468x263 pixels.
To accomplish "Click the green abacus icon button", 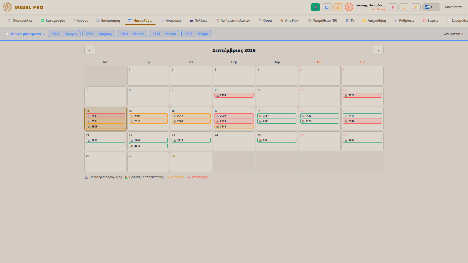I will pyautogui.click(x=315, y=7).
